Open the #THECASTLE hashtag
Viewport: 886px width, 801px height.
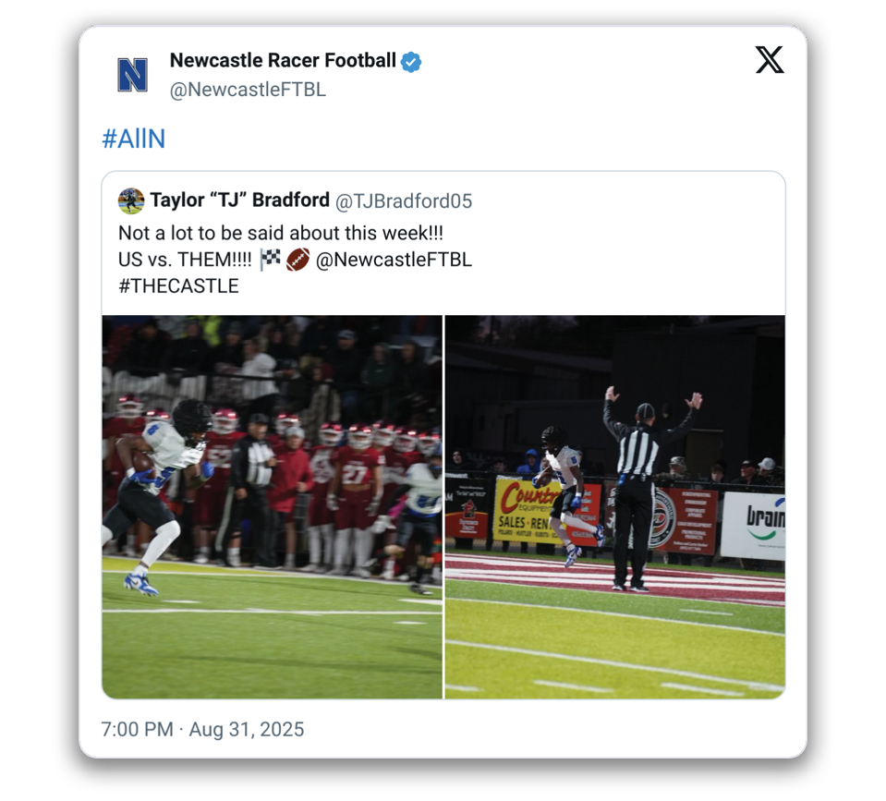point(178,285)
